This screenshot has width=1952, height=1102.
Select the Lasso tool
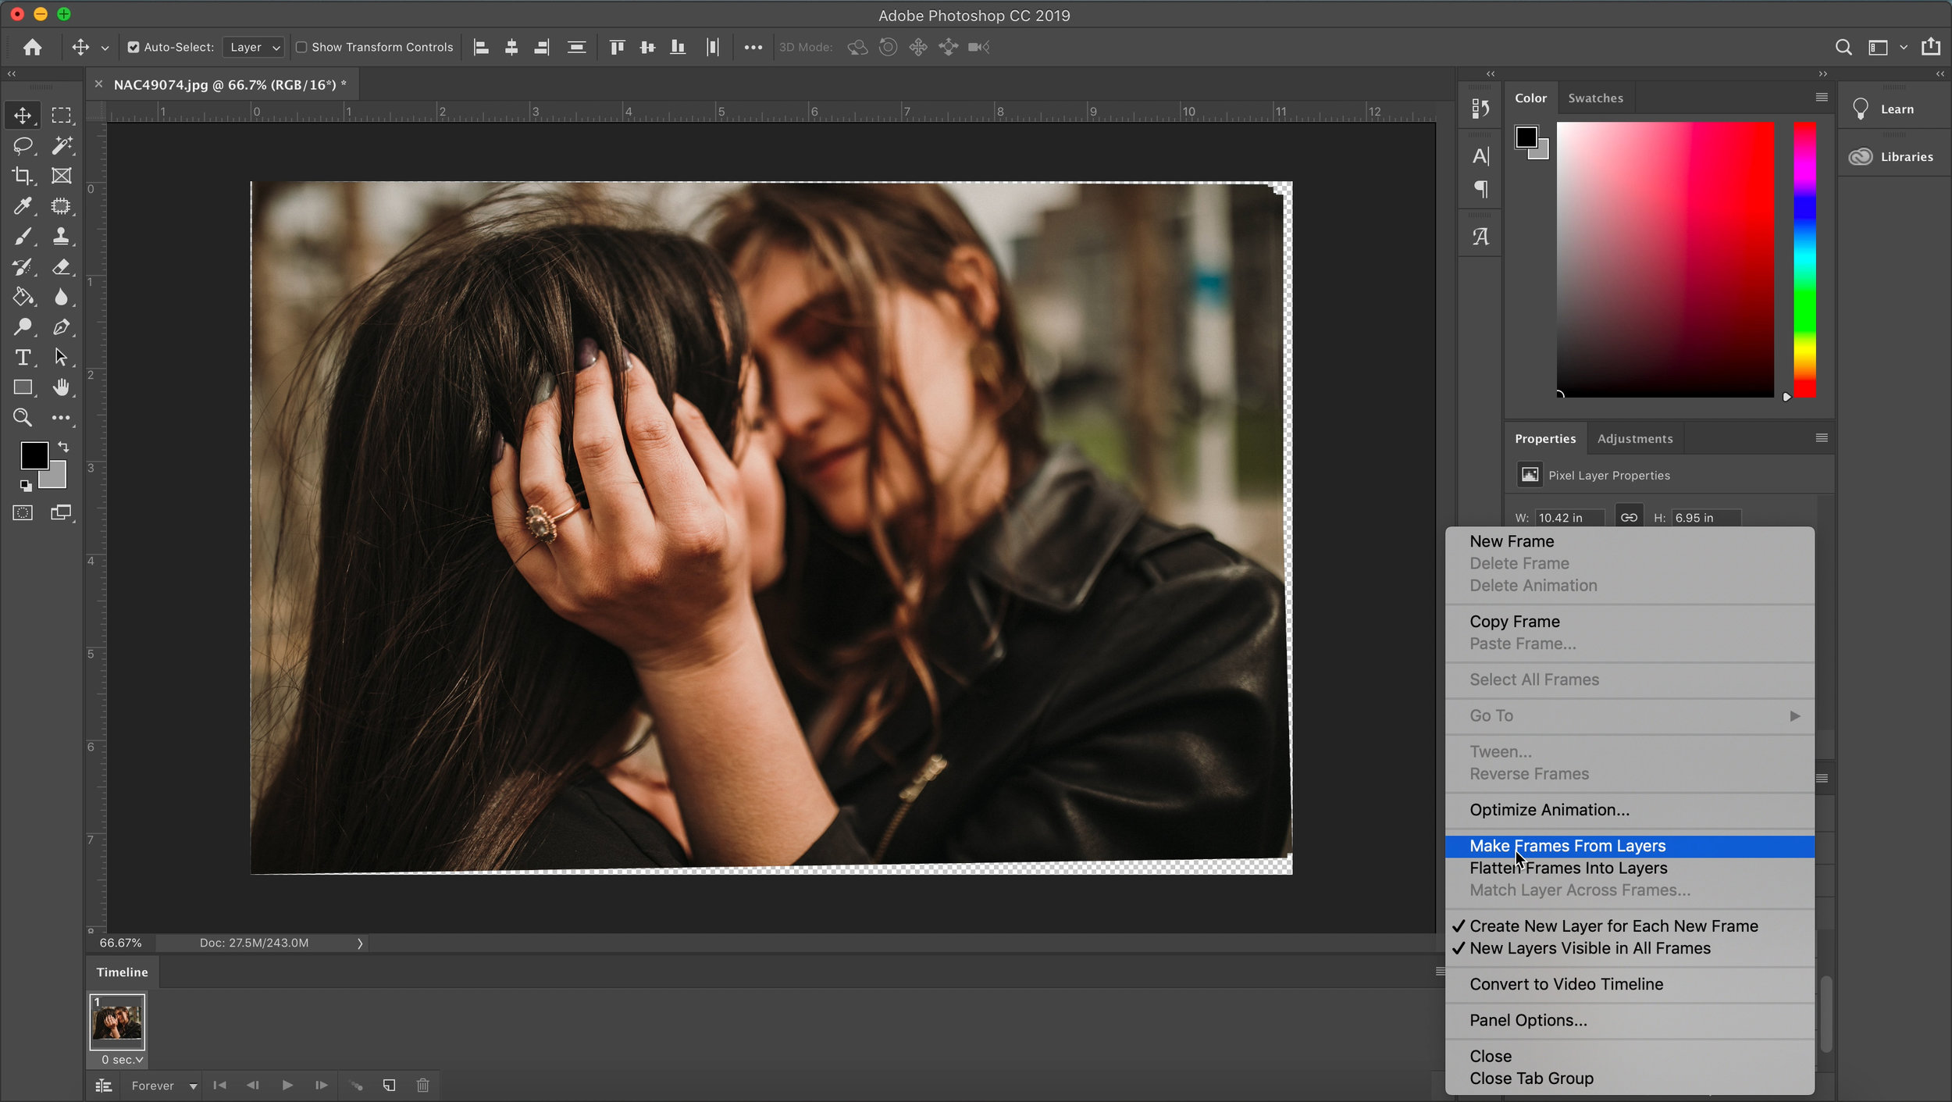click(x=21, y=144)
